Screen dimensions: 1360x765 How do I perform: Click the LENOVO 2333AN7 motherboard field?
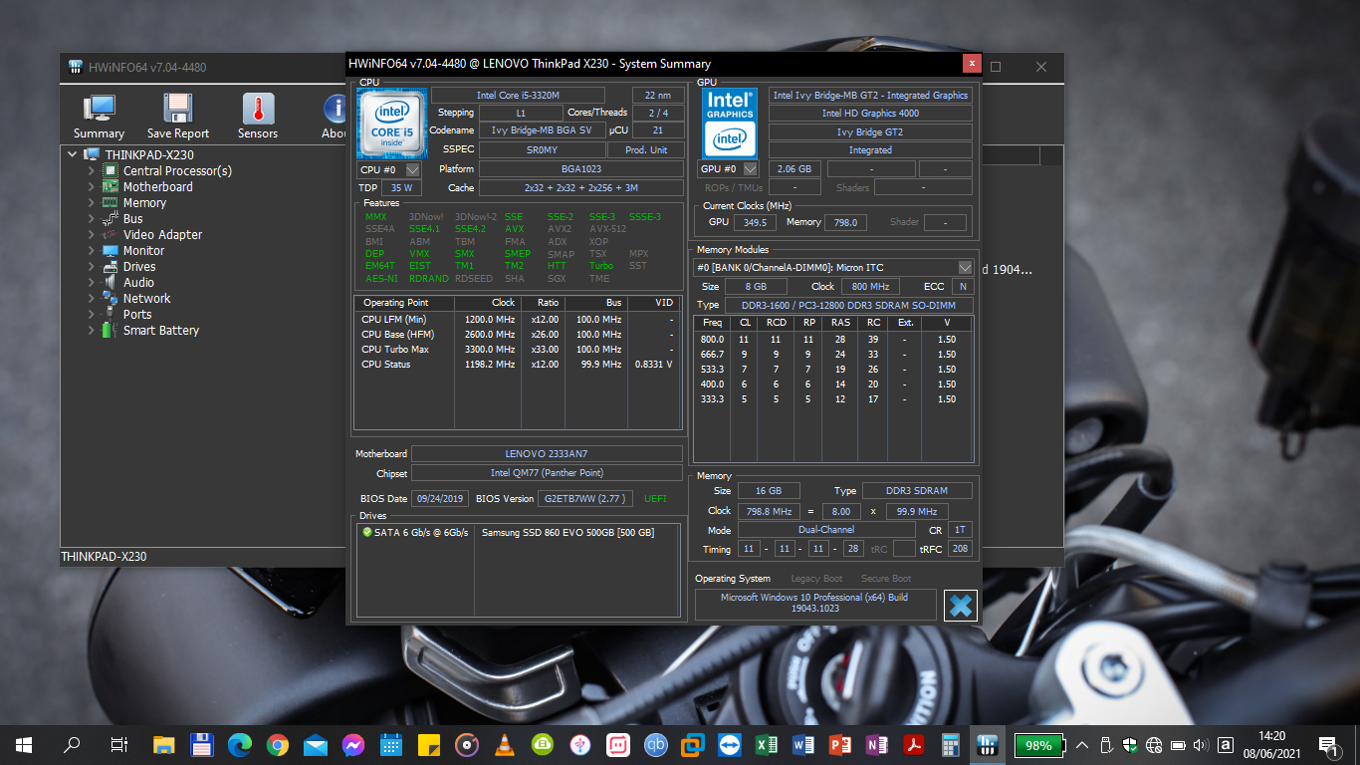[547, 453]
